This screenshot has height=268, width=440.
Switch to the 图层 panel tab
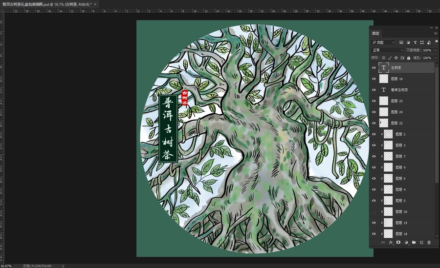pyautogui.click(x=375, y=33)
